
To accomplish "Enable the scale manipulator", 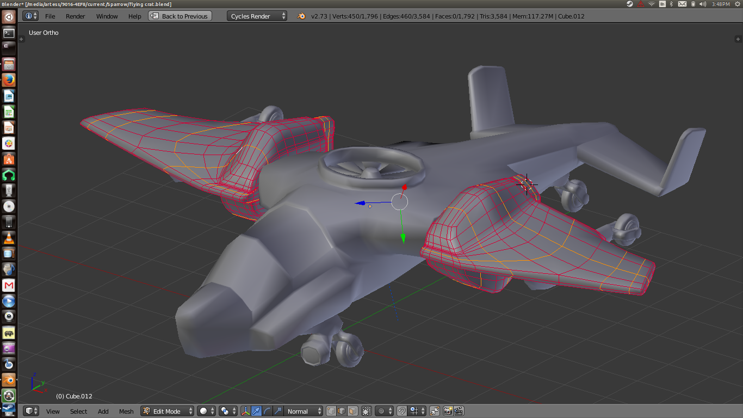I will click(278, 411).
